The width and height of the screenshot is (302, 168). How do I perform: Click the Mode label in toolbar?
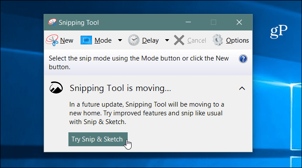pos(103,40)
